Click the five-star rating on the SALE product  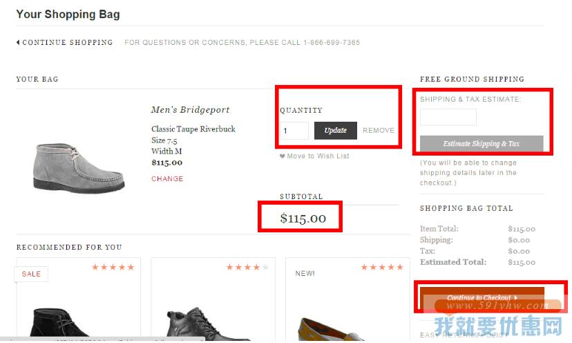point(113,267)
